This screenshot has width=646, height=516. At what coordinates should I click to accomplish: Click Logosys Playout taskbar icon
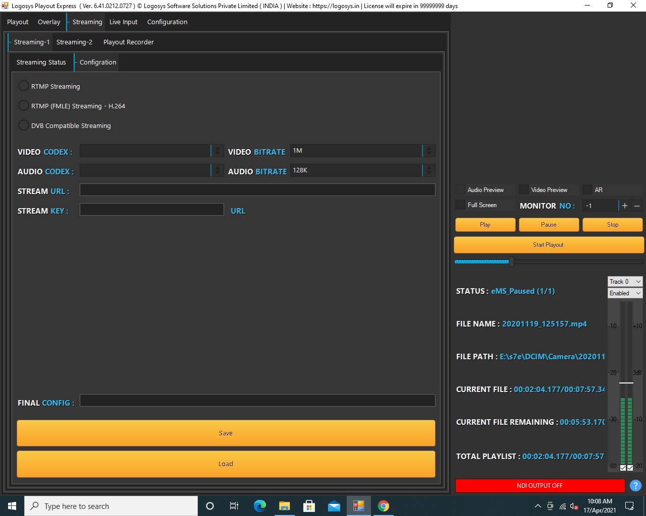359,506
